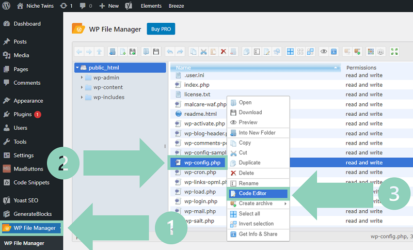Expand the wp-content folder tree arrow

coord(82,87)
